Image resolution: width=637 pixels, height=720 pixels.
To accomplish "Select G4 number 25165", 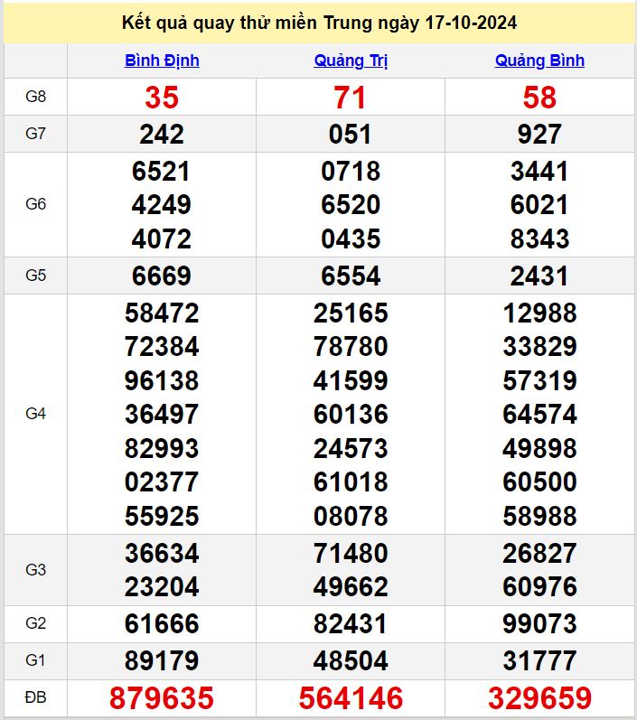I will [x=351, y=313].
